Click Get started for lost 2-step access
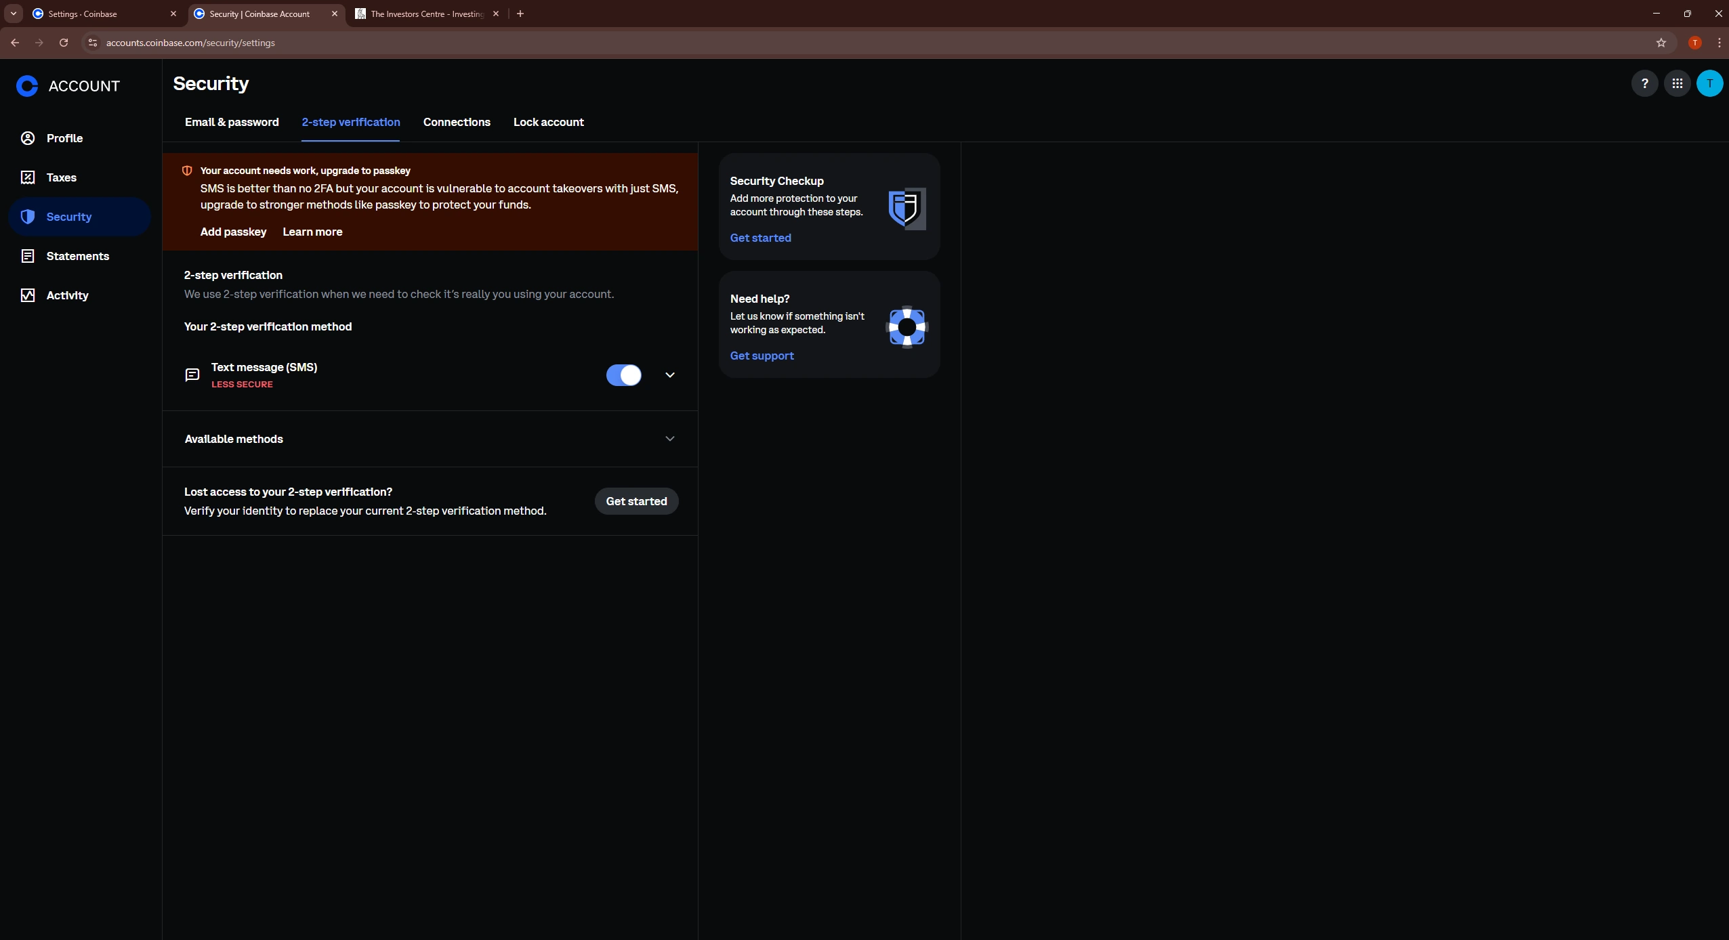The width and height of the screenshot is (1729, 940). [x=636, y=501]
